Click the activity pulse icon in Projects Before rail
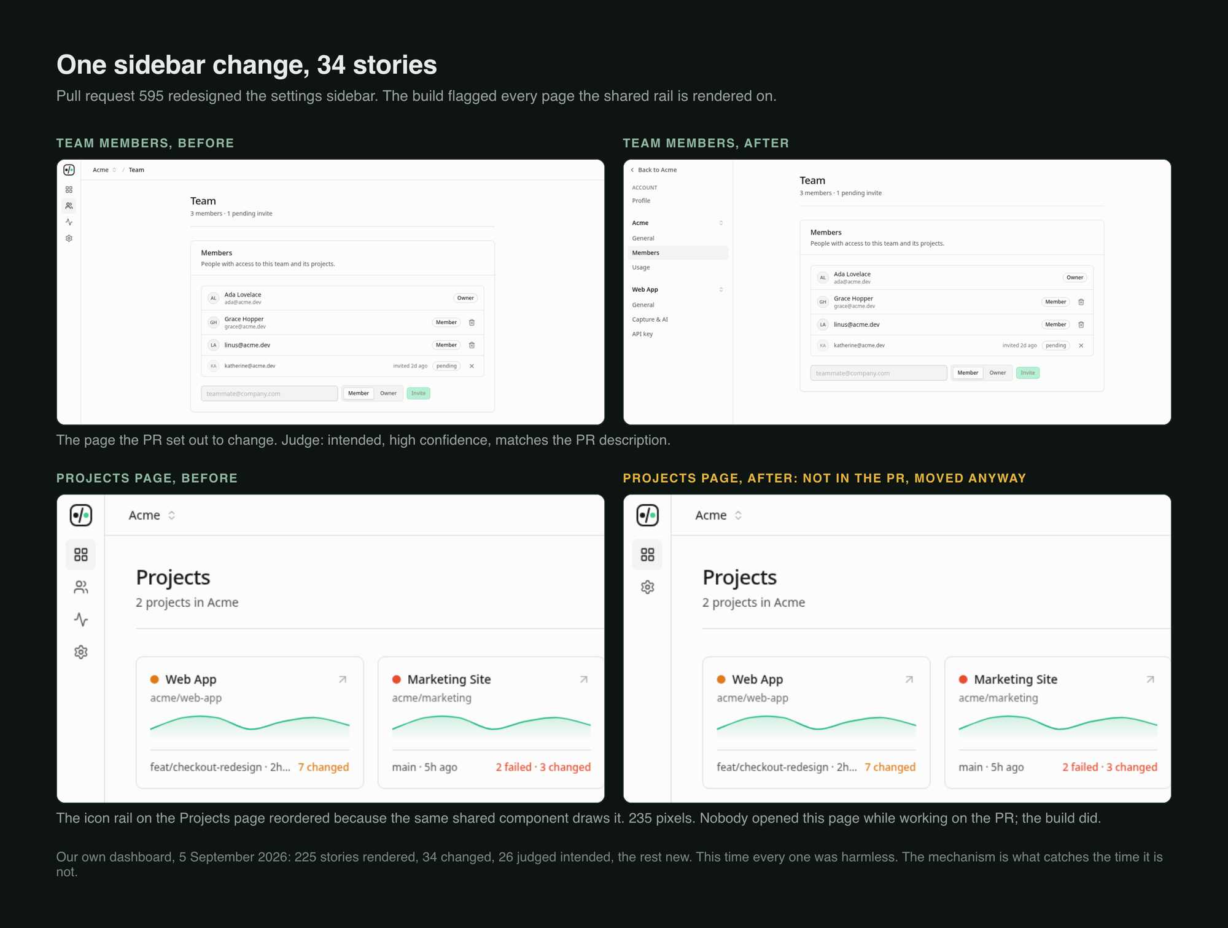This screenshot has width=1228, height=928. point(81,620)
